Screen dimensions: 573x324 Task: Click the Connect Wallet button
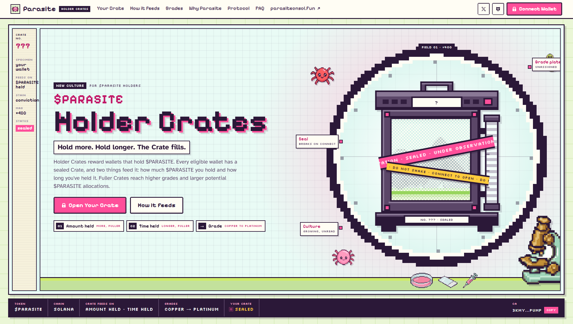[x=534, y=9]
